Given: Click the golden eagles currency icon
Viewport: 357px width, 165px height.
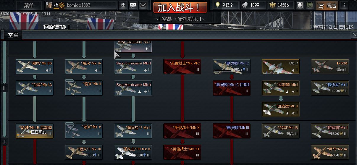Looking at the screenshot, I should point(272,5).
